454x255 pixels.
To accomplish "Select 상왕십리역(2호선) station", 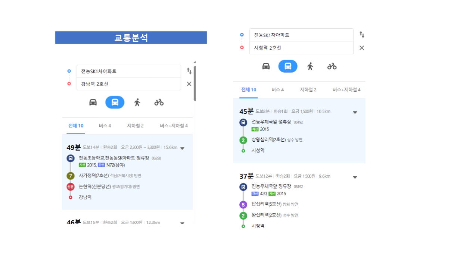I will tap(268, 140).
